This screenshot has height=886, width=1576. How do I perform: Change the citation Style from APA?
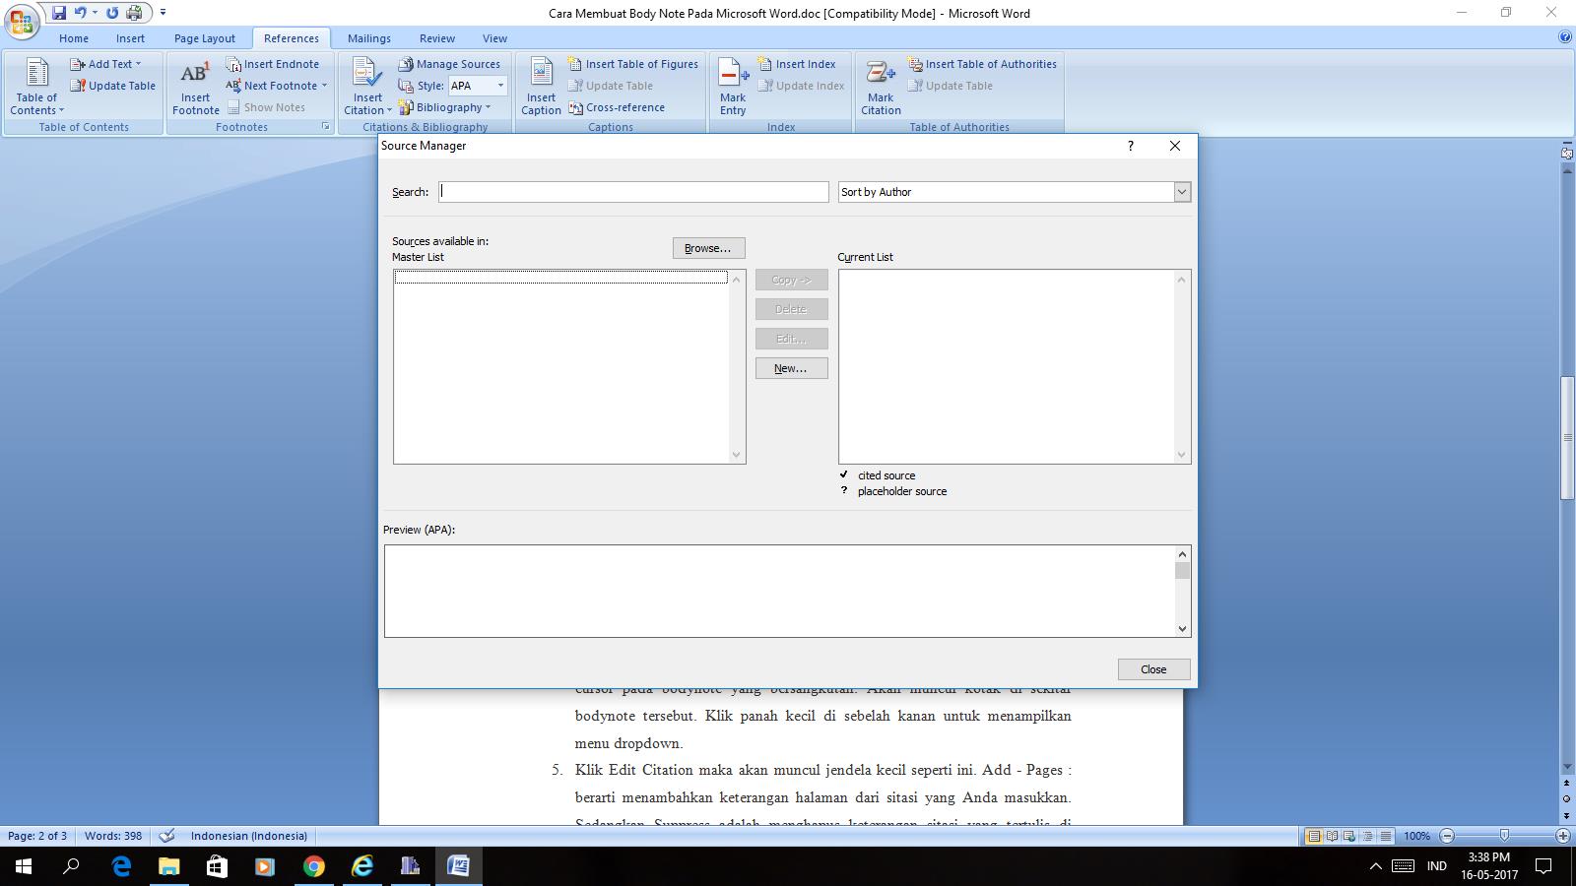click(x=498, y=86)
